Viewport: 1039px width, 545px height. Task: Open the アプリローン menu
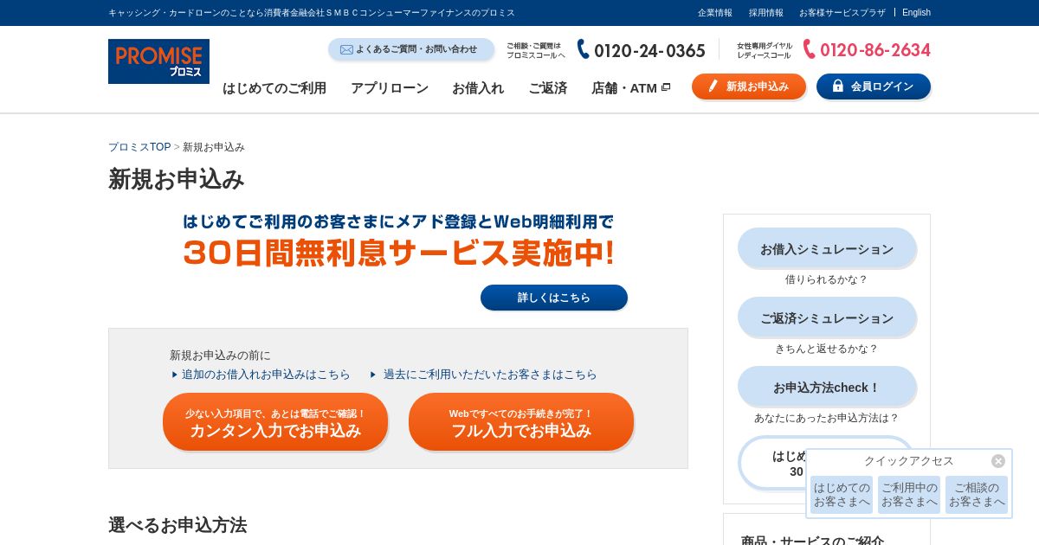point(390,87)
